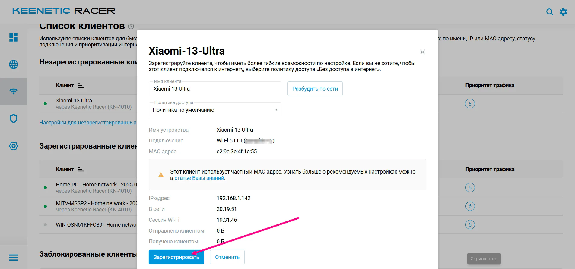This screenshot has width=575, height=269.
Task: Click priority 6 badge for WIN-QSN61KFFO89 row
Action: 470,225
